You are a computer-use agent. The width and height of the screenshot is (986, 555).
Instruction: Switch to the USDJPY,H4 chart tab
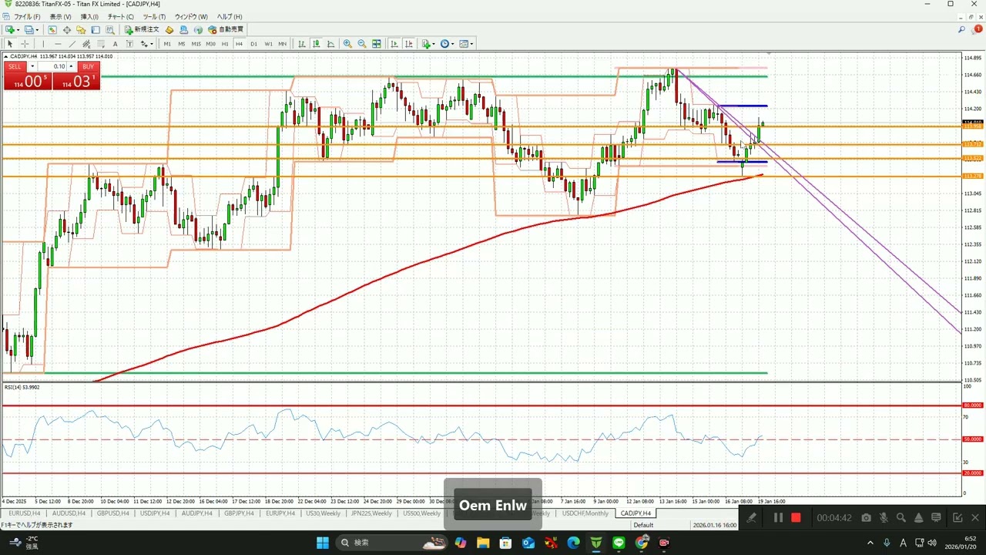pos(155,513)
